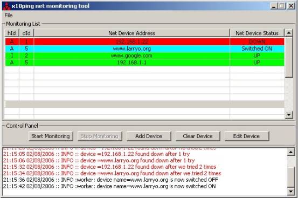
Task: Click monitoring list scroll down arrow
Action: [x=289, y=115]
